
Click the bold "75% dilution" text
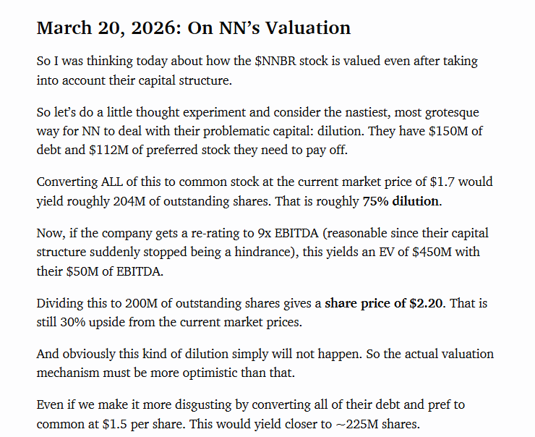pos(401,200)
